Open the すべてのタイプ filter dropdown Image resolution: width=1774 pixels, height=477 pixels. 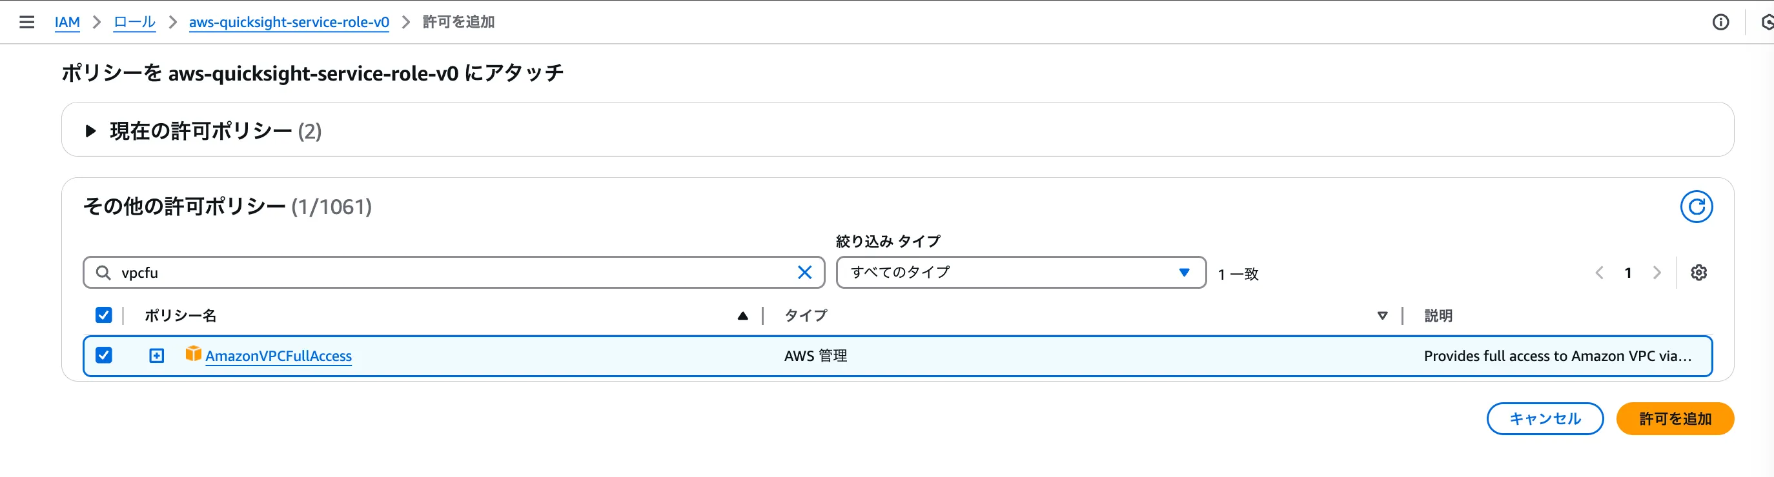[x=1020, y=273]
